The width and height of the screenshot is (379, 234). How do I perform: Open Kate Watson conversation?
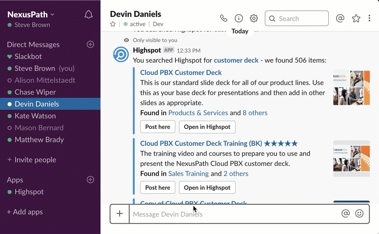50,116
